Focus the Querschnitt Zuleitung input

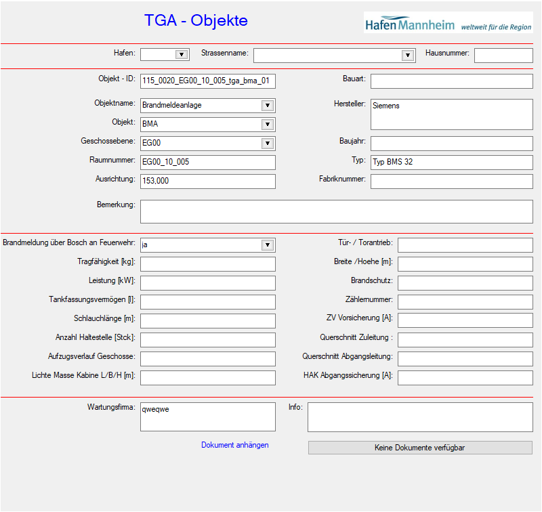click(x=465, y=340)
